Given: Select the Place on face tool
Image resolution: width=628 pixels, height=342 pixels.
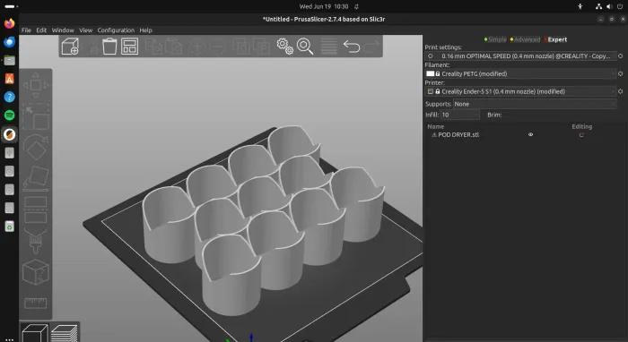Looking at the screenshot, I should point(36,178).
